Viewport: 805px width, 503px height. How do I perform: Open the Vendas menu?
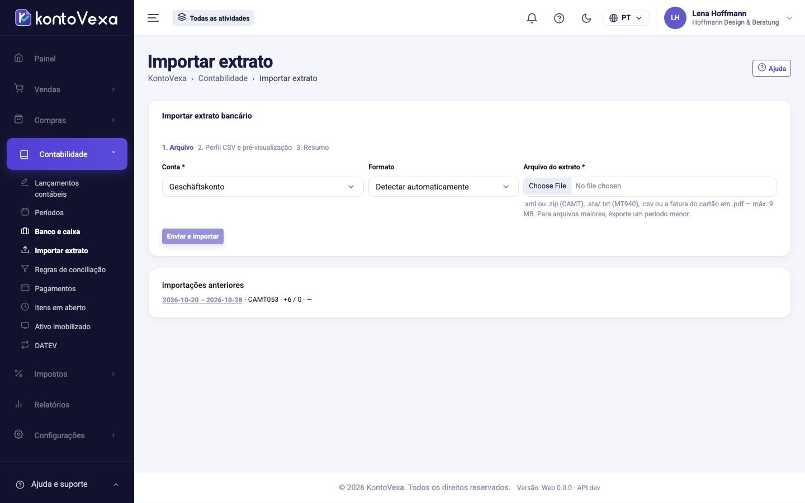coord(47,89)
